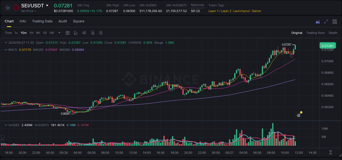The image size is (342, 160).
Task: Switch to Trading View chart mode
Action: pyautogui.click(x=315, y=33)
